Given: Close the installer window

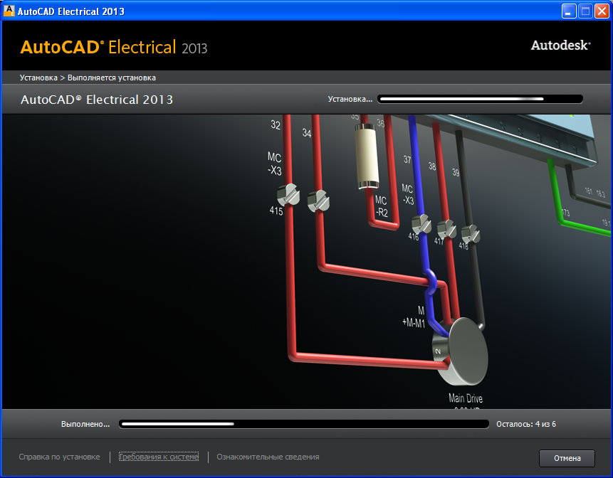Looking at the screenshot, I should (x=602, y=11).
